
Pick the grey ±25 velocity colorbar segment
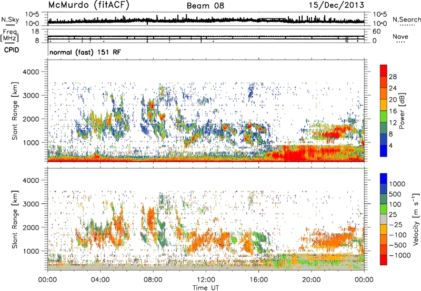[x=384, y=219]
